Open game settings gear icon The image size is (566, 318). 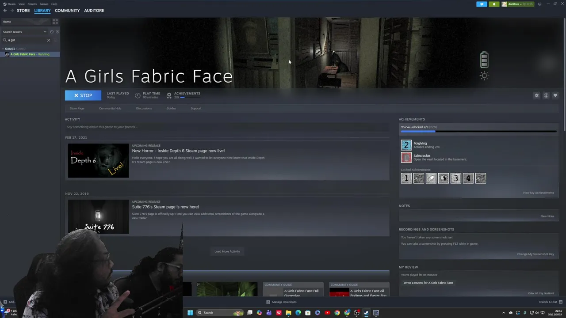point(537,95)
